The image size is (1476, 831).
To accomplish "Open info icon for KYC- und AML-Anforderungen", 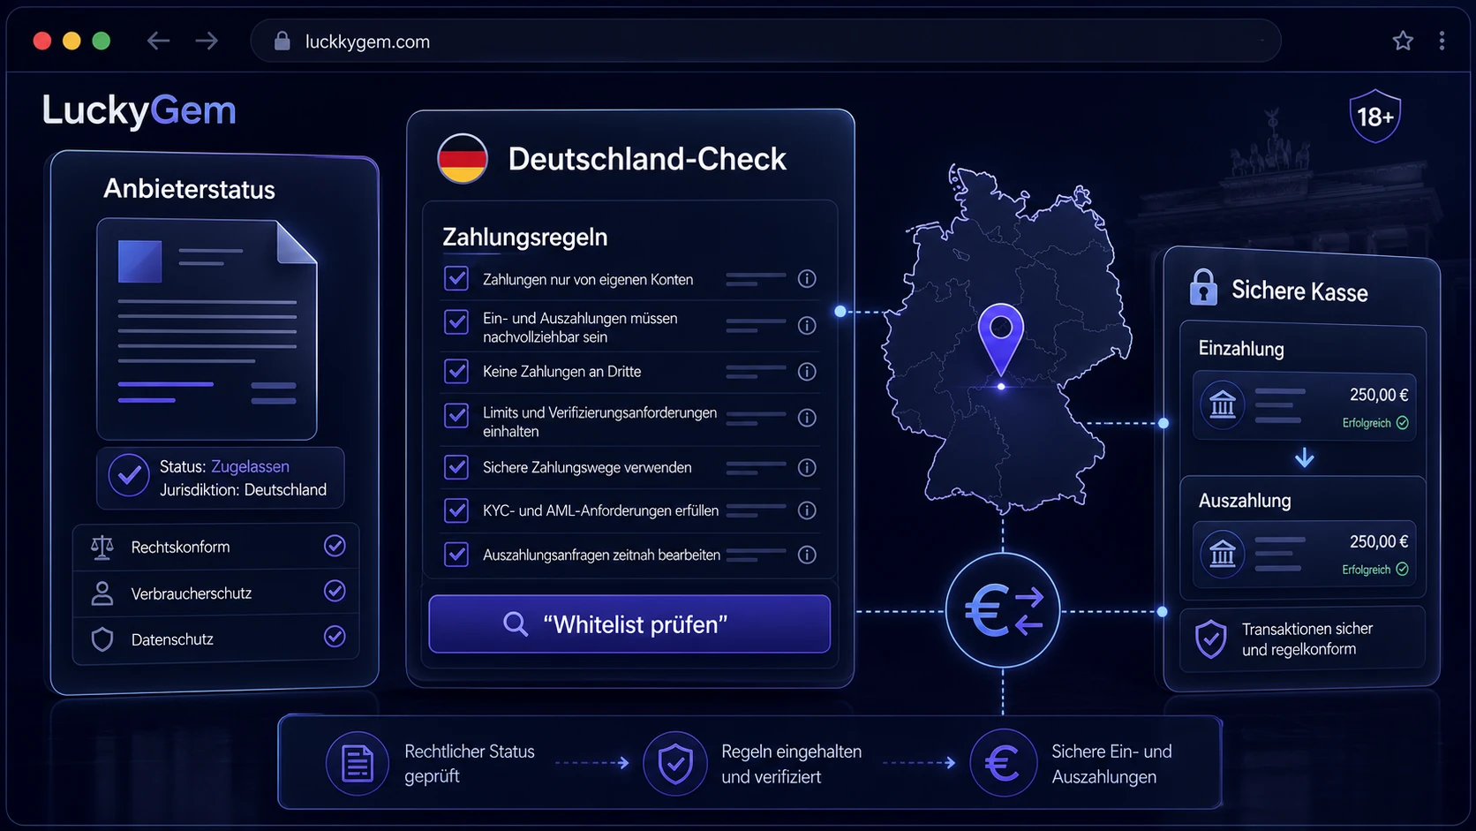I will 807,510.
